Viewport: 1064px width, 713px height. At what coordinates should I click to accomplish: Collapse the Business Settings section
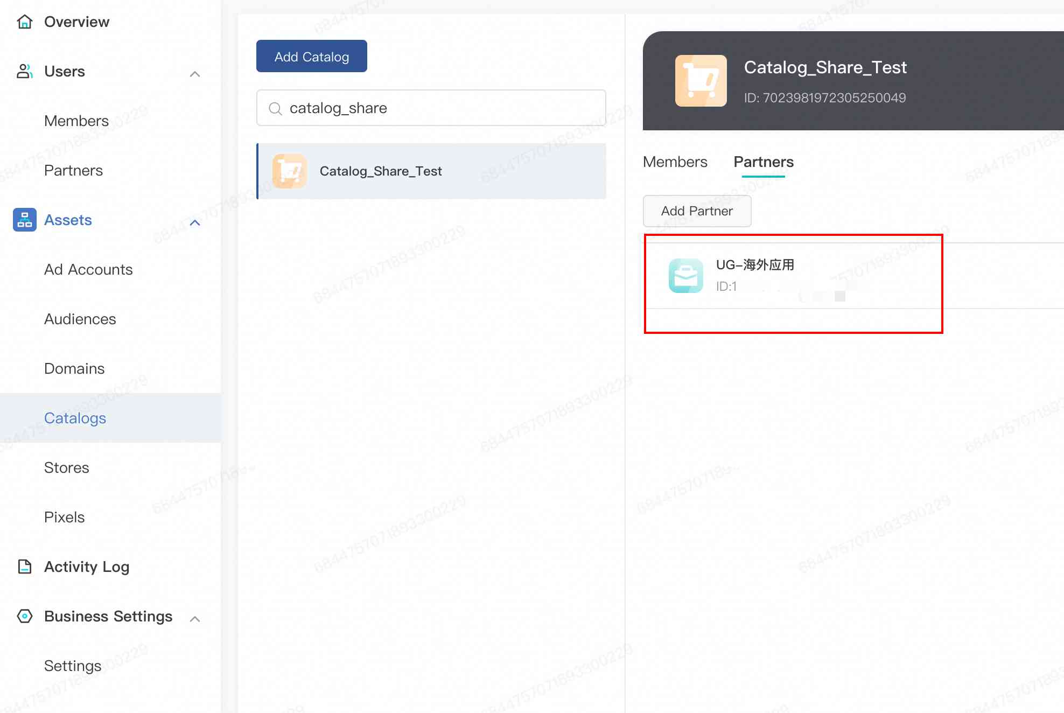194,618
